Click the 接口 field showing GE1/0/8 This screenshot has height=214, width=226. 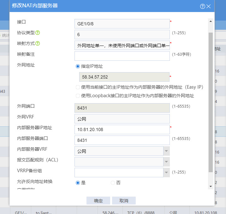[x=122, y=24]
